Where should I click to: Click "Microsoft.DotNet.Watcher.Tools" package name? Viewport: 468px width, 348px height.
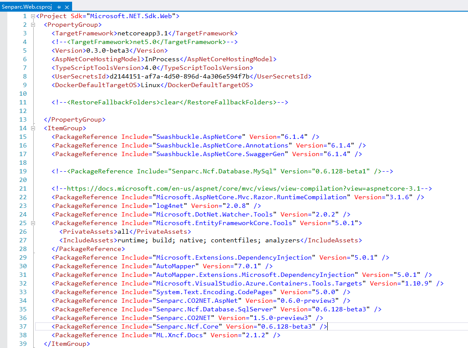215,214
